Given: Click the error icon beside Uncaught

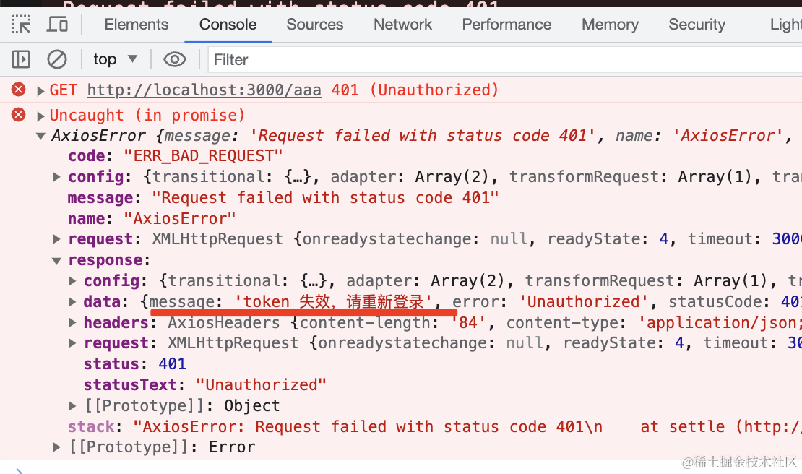Looking at the screenshot, I should [x=18, y=115].
